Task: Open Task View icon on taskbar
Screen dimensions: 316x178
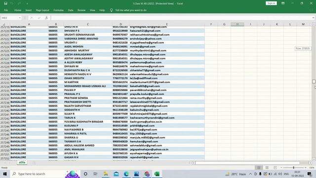Action: click(95, 174)
